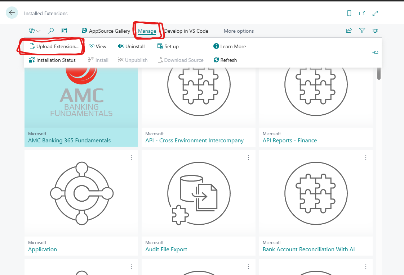This screenshot has width=404, height=275.
Task: Refresh the extensions list
Action: point(225,60)
